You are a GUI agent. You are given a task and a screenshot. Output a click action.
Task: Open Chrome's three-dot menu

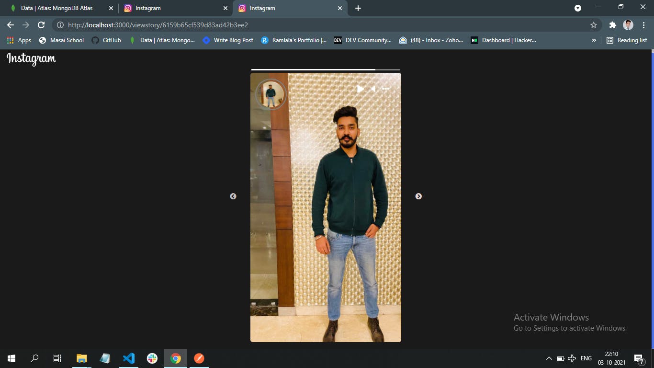pos(643,25)
